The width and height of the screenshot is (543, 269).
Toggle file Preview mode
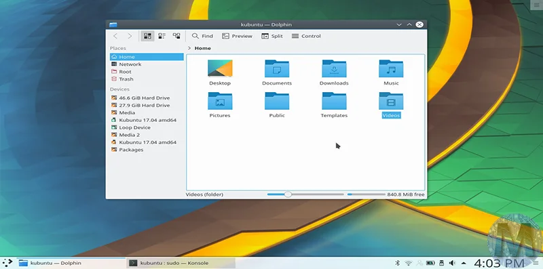click(237, 36)
